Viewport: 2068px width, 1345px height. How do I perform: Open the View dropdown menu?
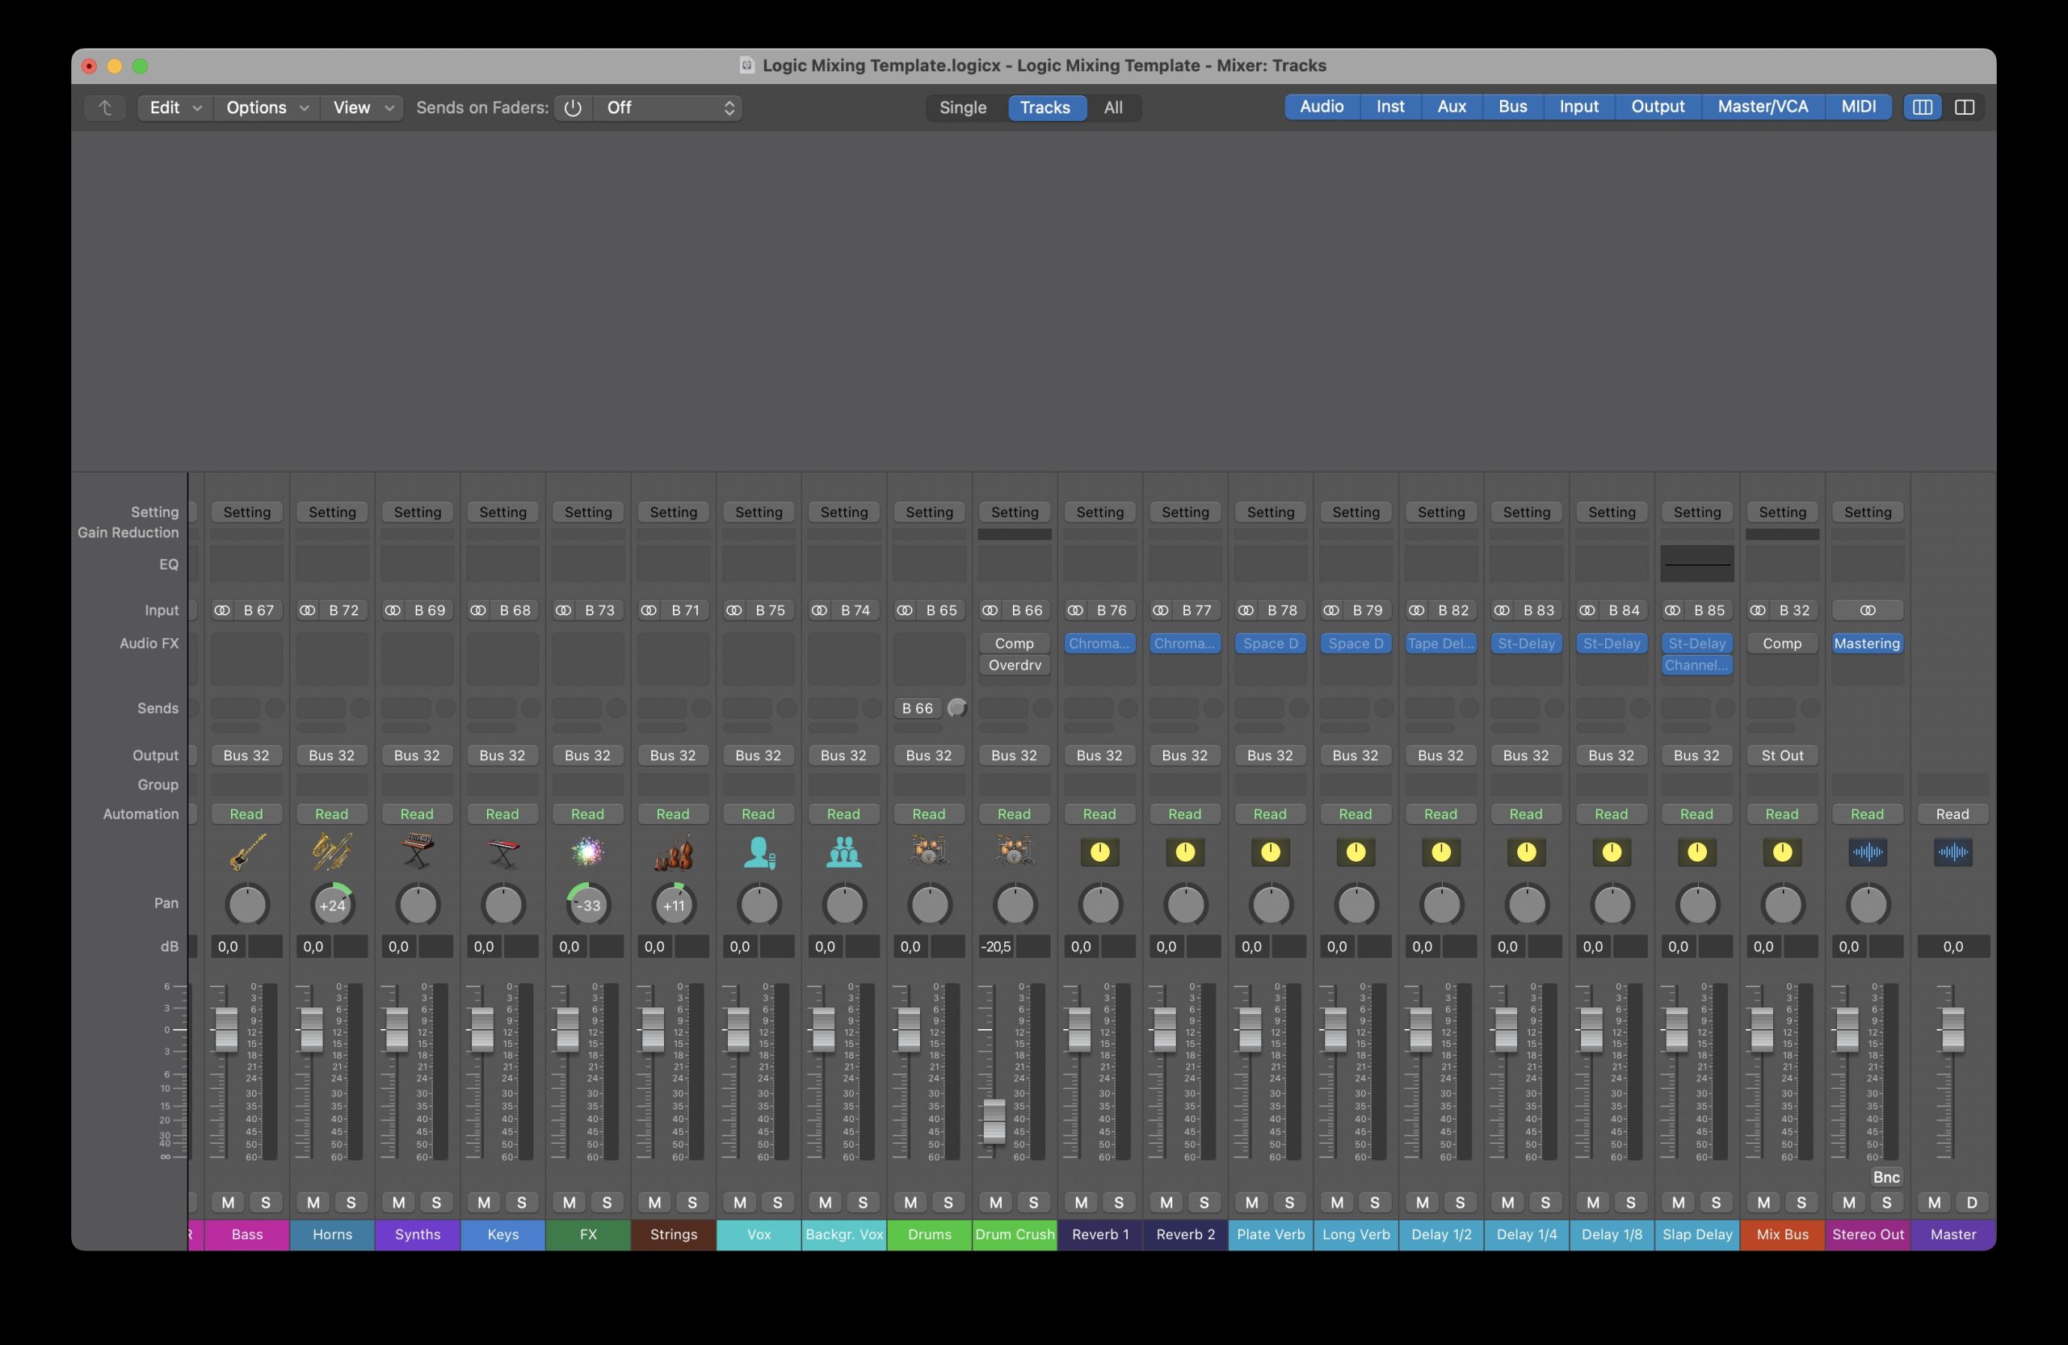pyautogui.click(x=363, y=107)
